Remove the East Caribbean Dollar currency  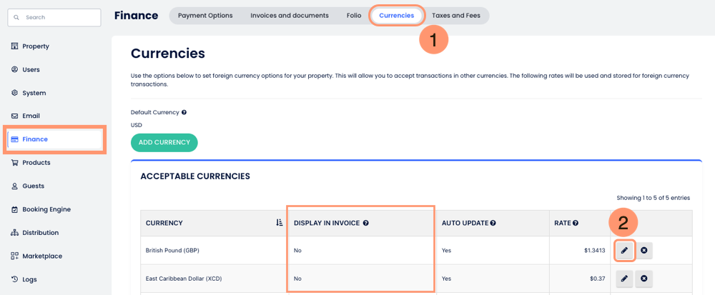[643, 279]
